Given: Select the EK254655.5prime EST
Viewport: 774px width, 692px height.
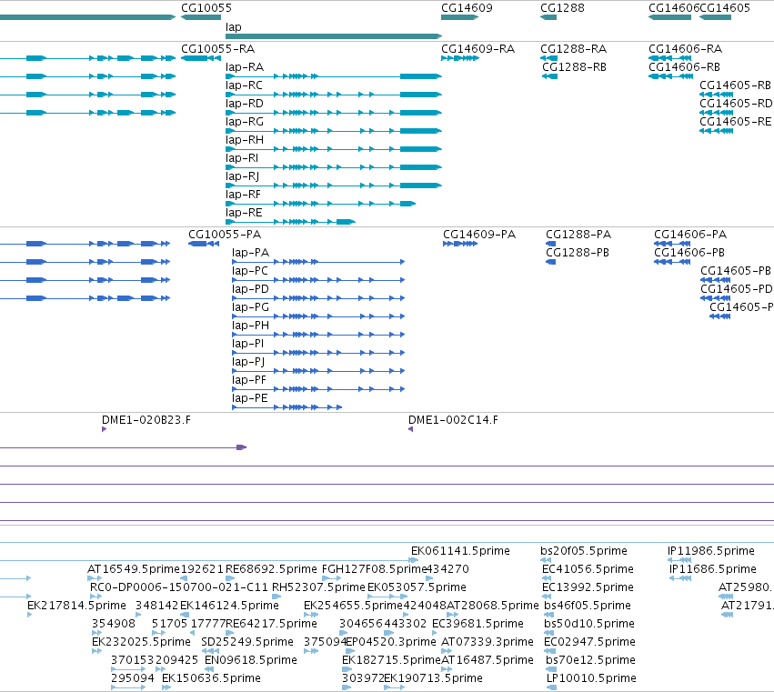Looking at the screenshot, I should pyautogui.click(x=311, y=615).
